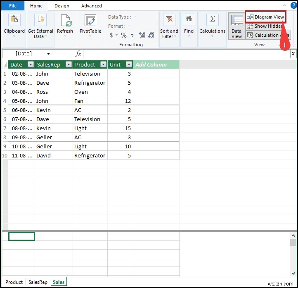Select all with the table corner
Image resolution: width=298 pixels, height=288 pixels.
click(5, 64)
